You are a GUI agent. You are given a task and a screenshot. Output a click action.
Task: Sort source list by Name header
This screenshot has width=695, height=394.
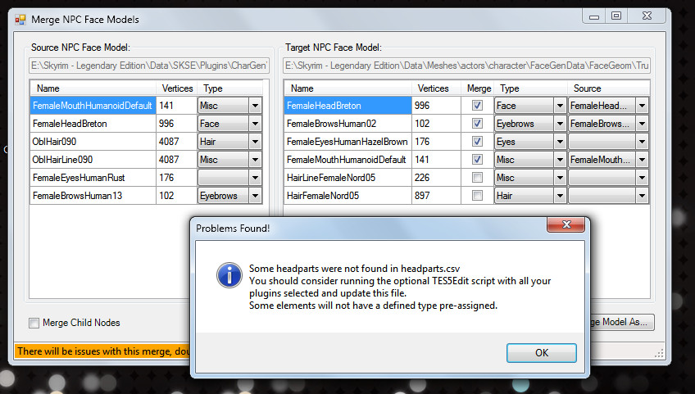point(93,88)
